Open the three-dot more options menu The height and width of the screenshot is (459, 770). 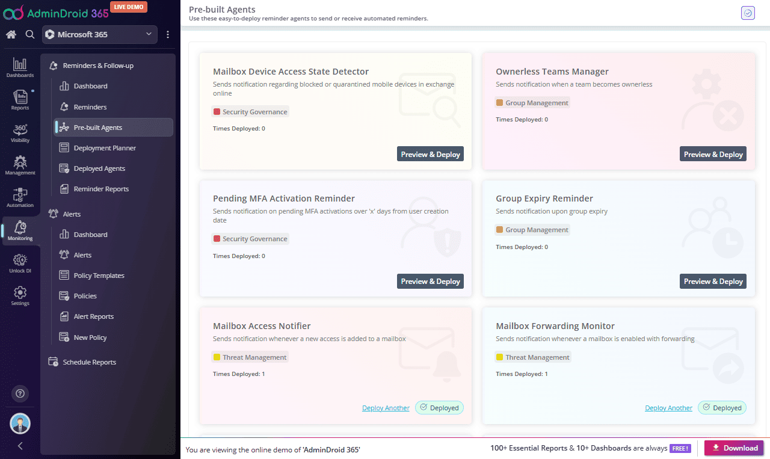click(168, 34)
